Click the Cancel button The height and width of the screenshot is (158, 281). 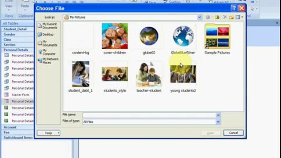(233, 133)
